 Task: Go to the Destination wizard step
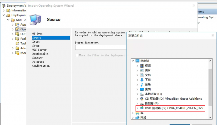click(40, 54)
